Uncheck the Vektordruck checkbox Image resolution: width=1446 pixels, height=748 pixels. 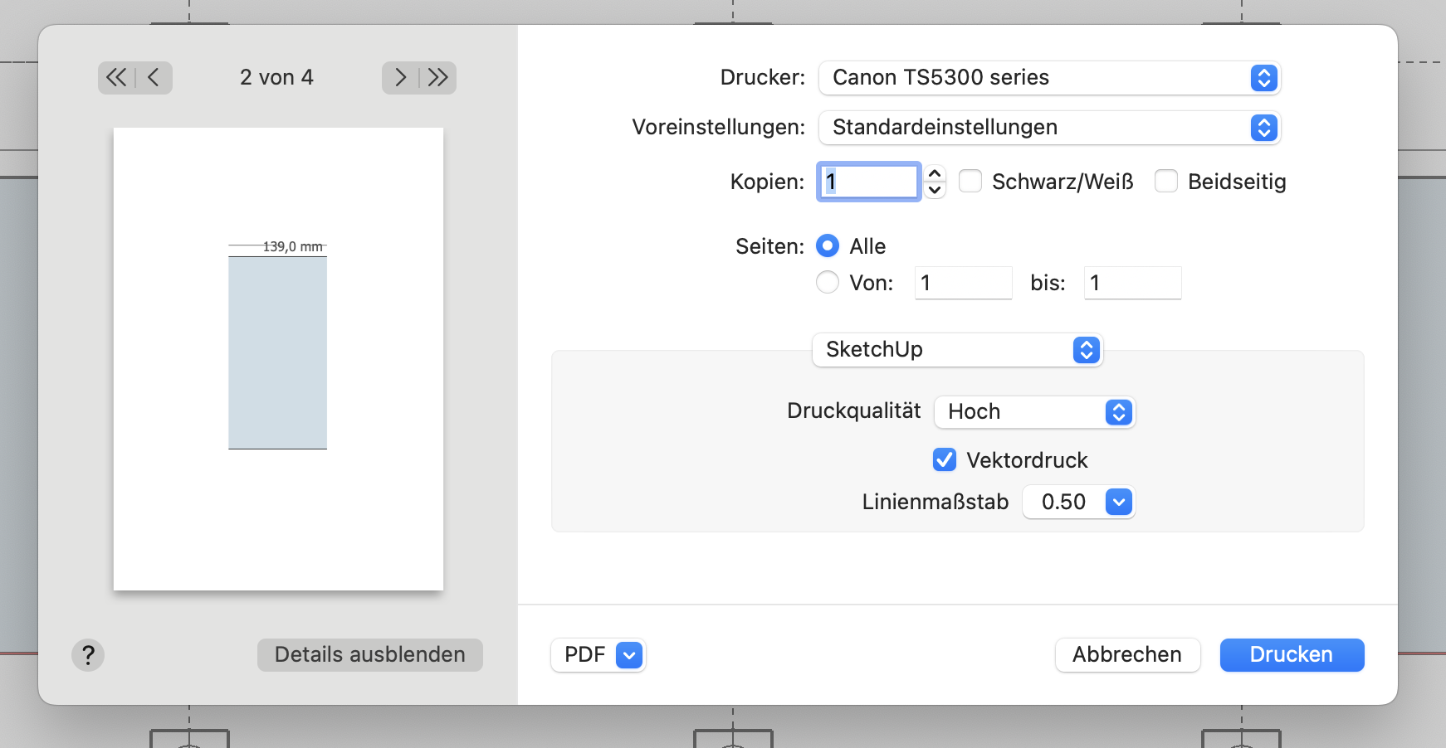pyautogui.click(x=945, y=460)
